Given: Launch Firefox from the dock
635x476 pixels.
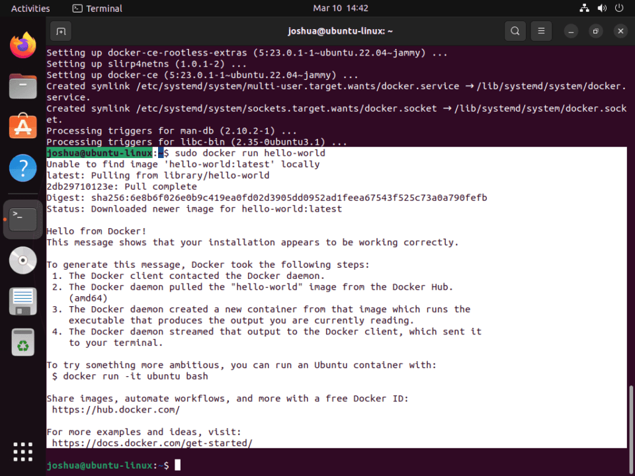Looking at the screenshot, I should tap(23, 46).
